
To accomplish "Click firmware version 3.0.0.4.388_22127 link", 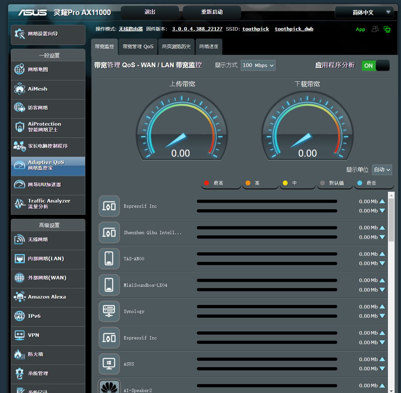I will (x=197, y=29).
